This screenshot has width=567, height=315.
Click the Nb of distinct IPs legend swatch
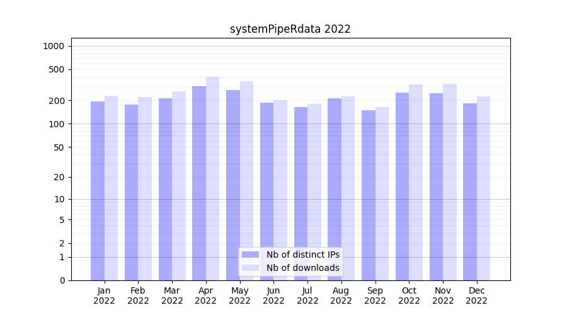(250, 255)
